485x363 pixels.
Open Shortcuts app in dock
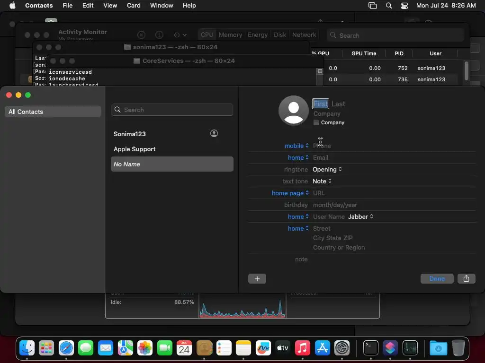coord(390,348)
